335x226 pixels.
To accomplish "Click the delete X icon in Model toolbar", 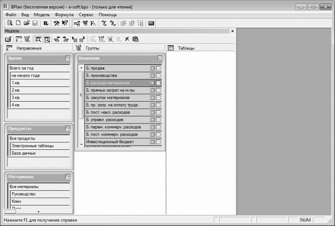I will pyautogui.click(x=127, y=39).
